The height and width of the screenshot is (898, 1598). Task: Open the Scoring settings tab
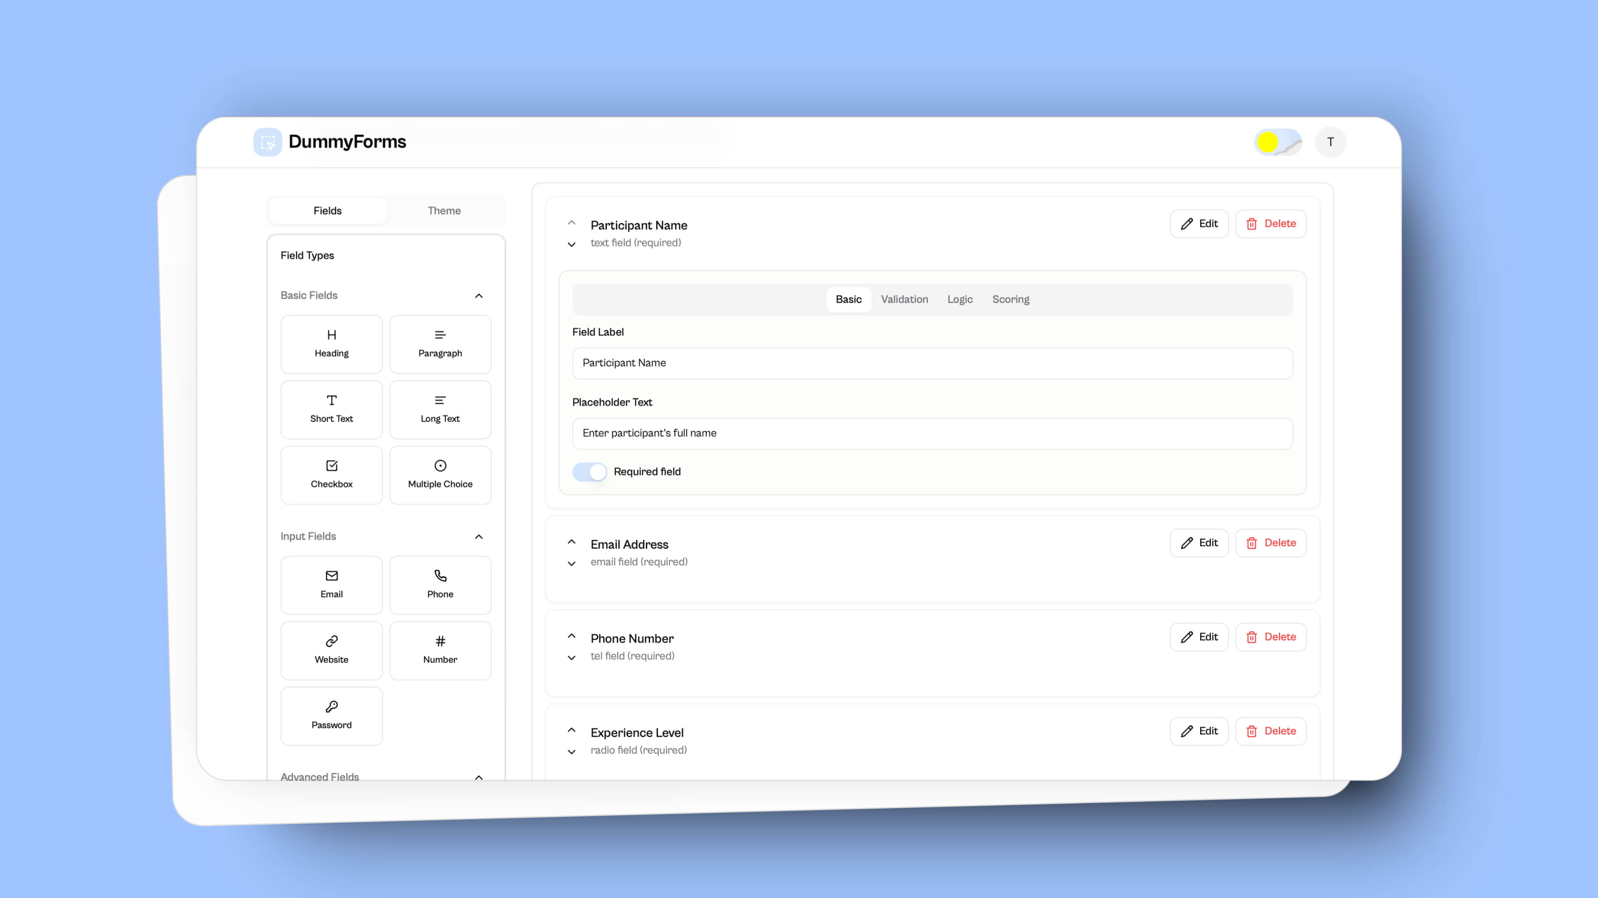(1010, 299)
